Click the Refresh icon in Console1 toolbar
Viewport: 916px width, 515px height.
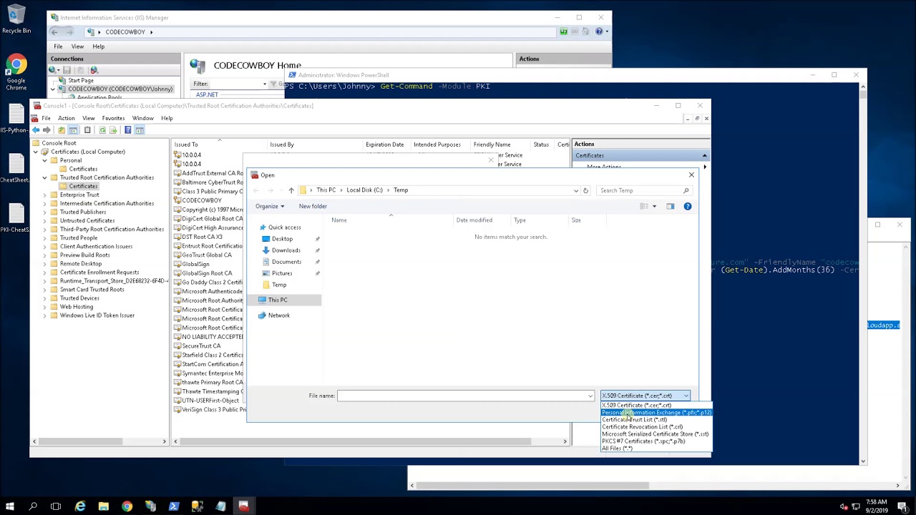102,130
